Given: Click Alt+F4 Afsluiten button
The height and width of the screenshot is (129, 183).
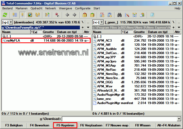Looking at the screenshot, I should point(169,125).
